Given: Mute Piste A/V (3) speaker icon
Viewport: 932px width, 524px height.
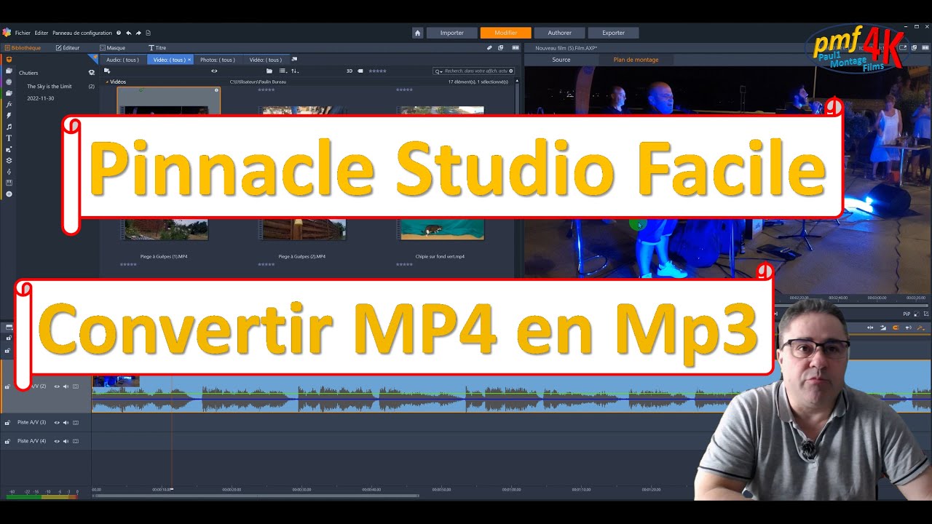Looking at the screenshot, I should (66, 422).
